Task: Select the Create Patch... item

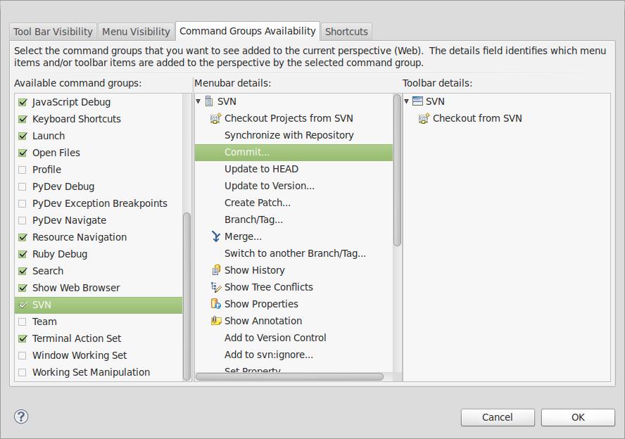Action: tap(258, 203)
